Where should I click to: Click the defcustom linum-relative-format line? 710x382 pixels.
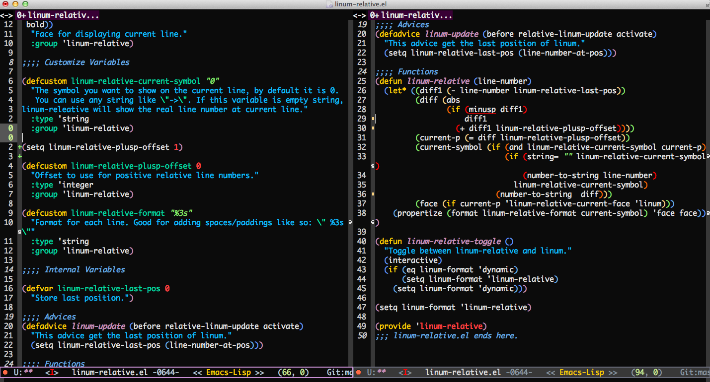tap(107, 213)
